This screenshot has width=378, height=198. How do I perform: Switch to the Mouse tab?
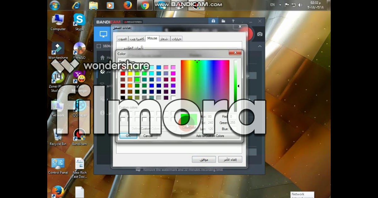point(152,38)
